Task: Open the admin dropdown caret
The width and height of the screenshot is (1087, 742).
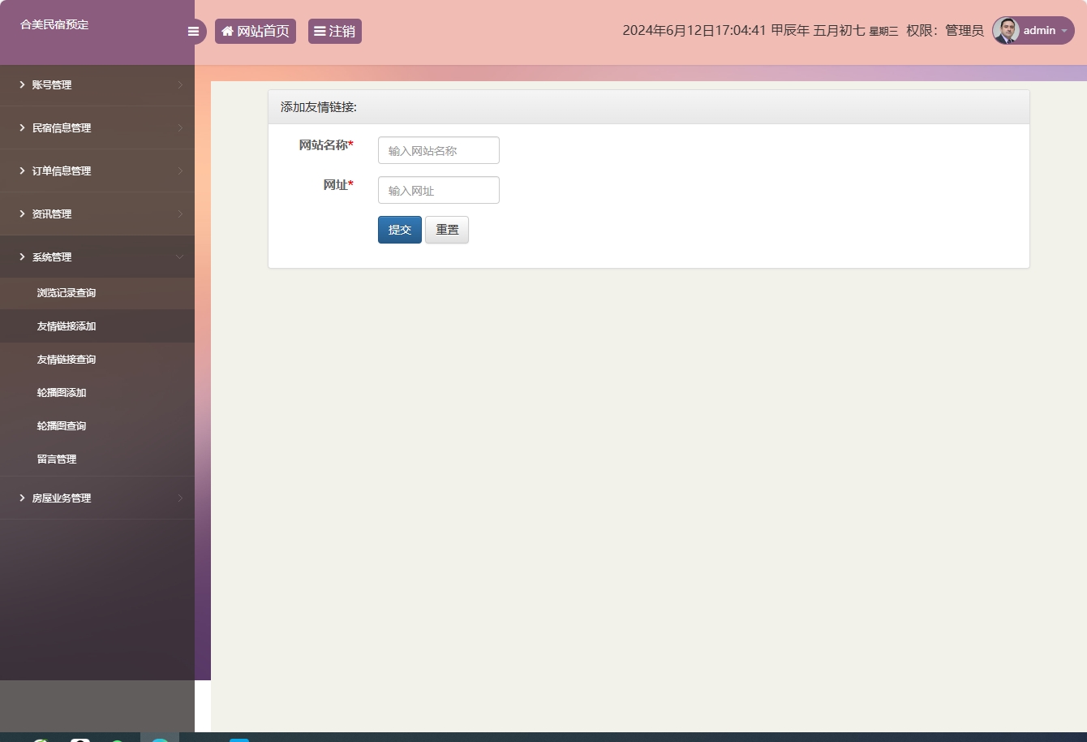Action: (x=1064, y=31)
